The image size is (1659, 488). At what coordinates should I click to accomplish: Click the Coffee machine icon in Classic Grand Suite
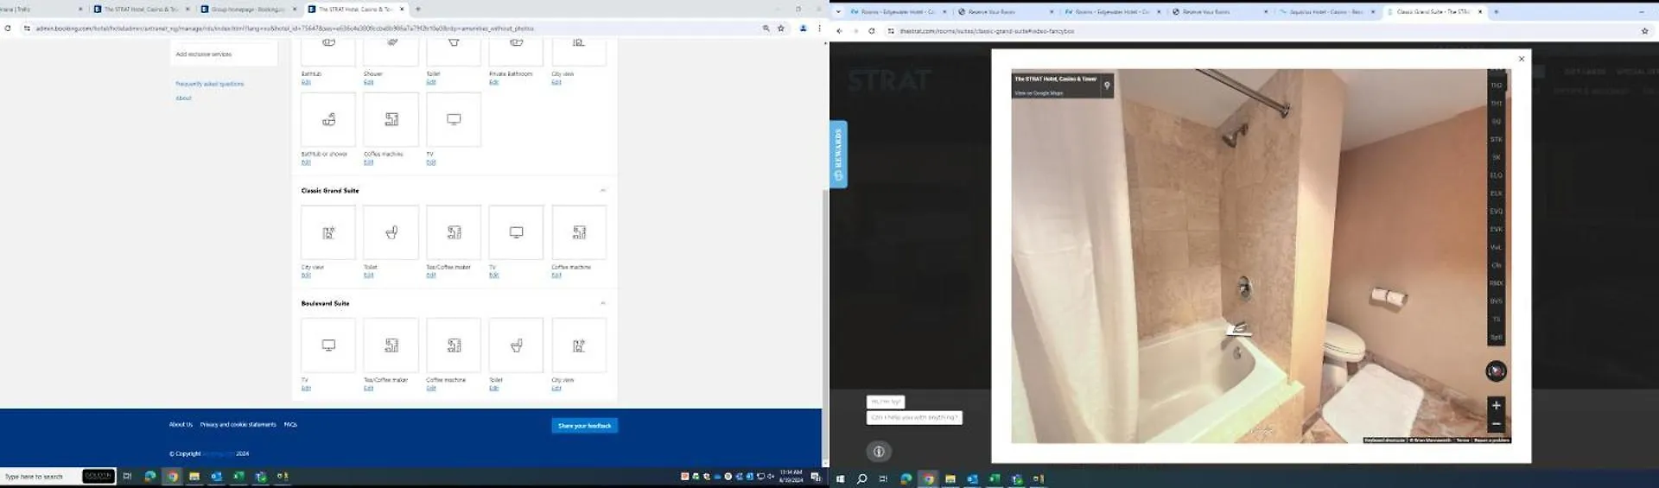point(579,232)
